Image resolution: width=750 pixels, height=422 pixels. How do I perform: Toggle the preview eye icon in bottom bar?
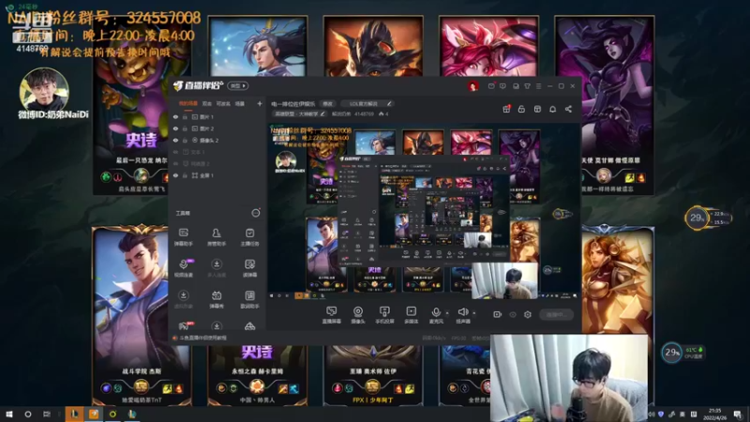(x=513, y=314)
